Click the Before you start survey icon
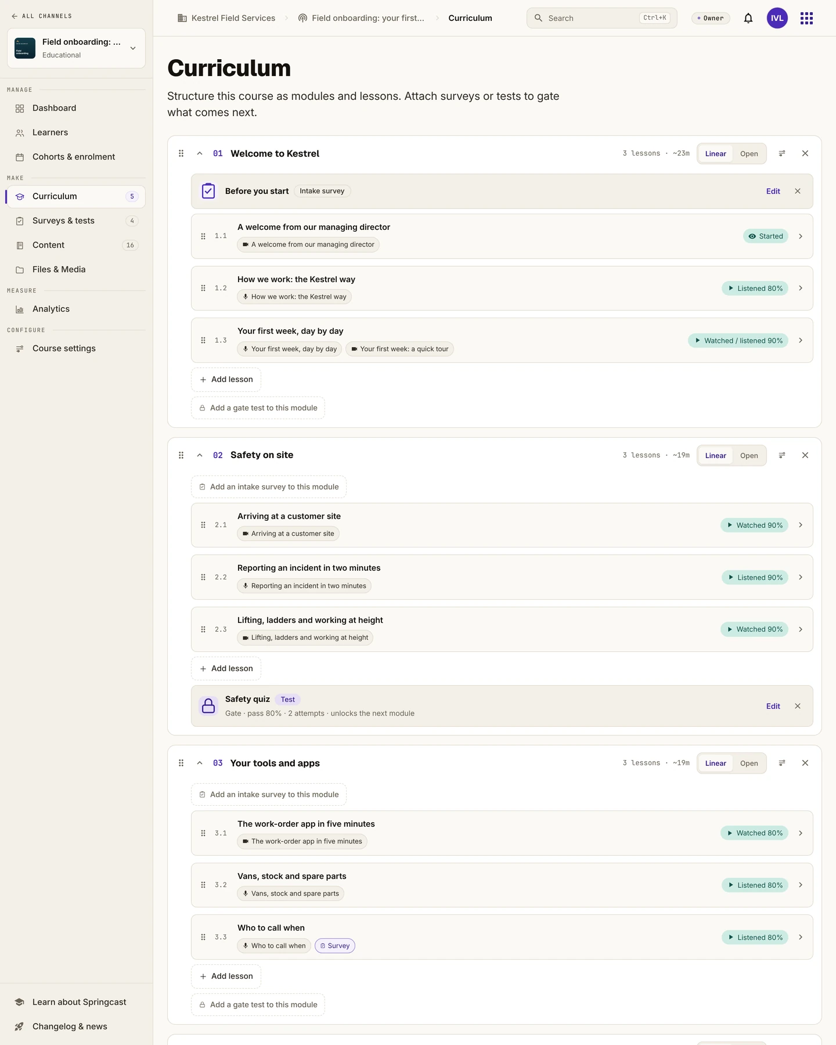 click(208, 191)
